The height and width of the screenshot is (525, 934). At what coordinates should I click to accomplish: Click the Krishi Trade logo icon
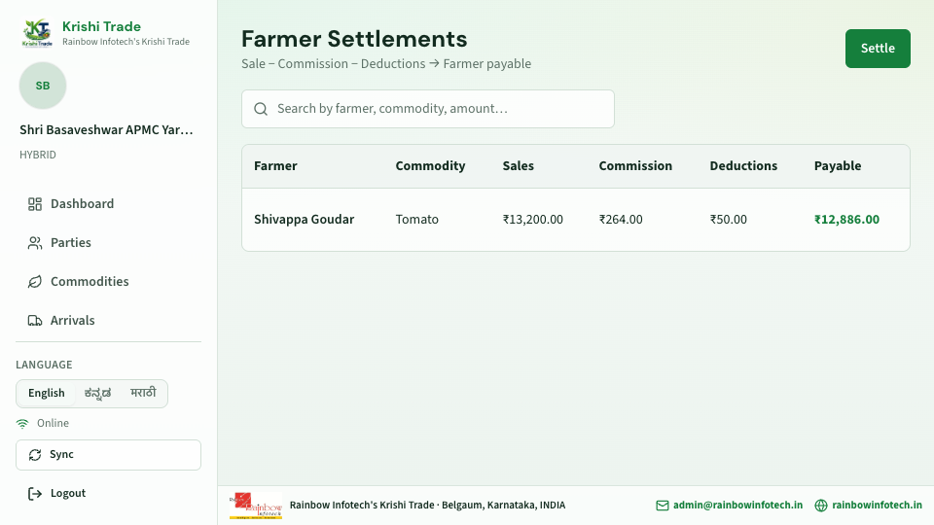click(38, 33)
